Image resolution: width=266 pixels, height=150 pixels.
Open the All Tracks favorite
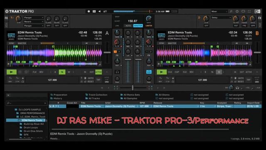(x=92, y=98)
